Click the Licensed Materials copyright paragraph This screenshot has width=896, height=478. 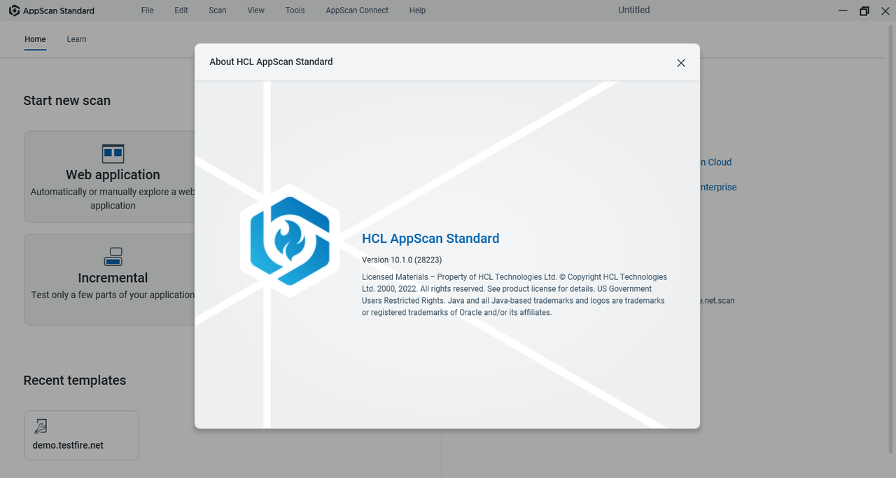tap(514, 295)
